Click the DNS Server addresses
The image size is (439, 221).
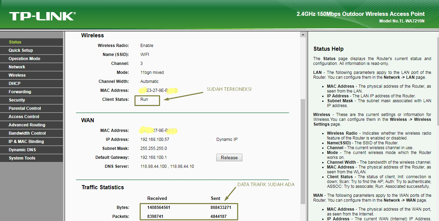(167, 166)
